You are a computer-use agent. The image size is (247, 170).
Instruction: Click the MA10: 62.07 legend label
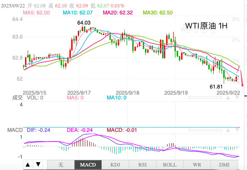(78, 13)
